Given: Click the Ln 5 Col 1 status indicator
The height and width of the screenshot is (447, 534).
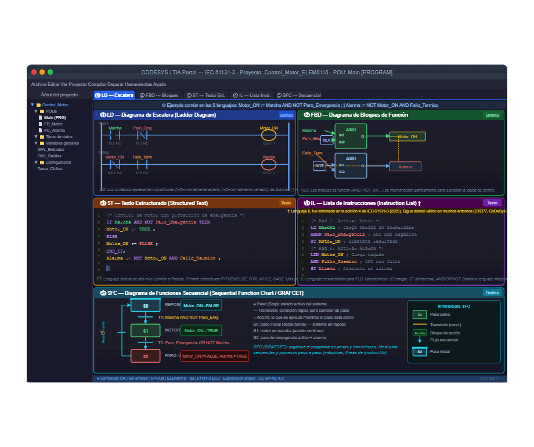Looking at the screenshot, I should pyautogui.click(x=489, y=378).
